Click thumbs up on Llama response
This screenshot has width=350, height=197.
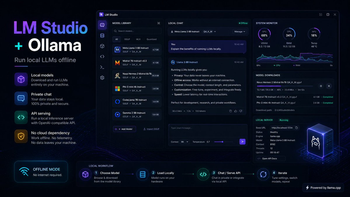click(x=236, y=111)
